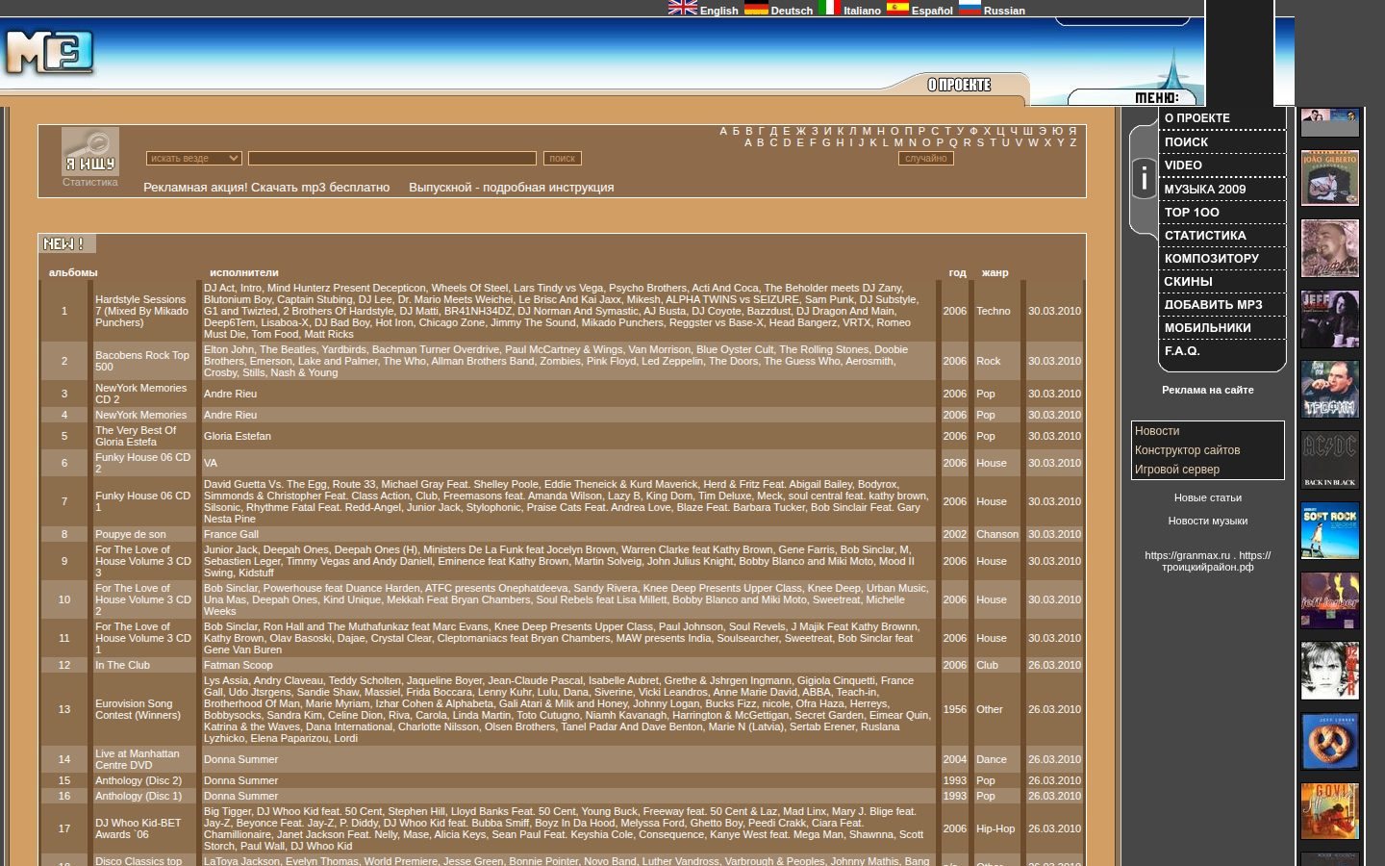Open album 'Bacobens Rock Top 500'
1385x866 pixels.
tap(142, 361)
